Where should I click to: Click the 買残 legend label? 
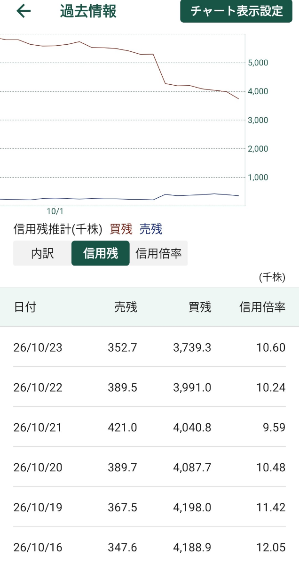pyautogui.click(x=121, y=229)
